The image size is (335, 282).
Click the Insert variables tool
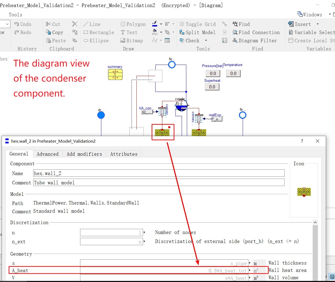[300, 24]
